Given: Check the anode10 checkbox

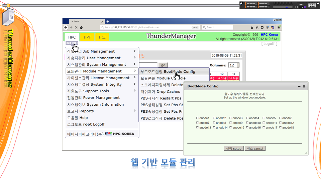Looking at the screenshot, I should click(x=247, y=123).
